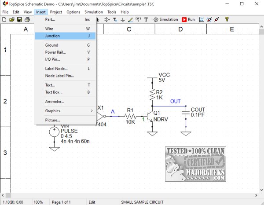Maximize the TopSpice window
Screen dimensions: 264x205
tap(242, 4)
